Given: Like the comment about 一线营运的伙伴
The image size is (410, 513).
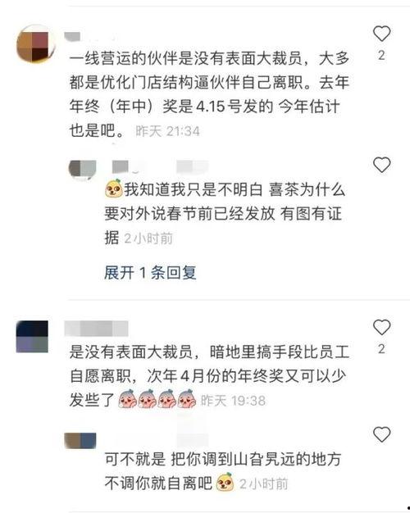Looking at the screenshot, I should click(381, 34).
